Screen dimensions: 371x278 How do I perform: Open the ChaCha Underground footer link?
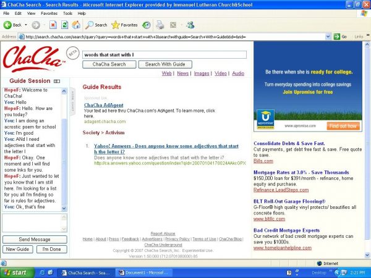click(163, 245)
